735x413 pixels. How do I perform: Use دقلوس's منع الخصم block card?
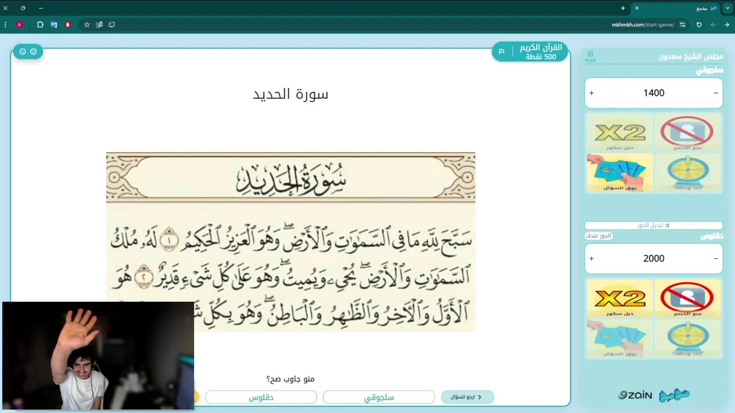(687, 298)
